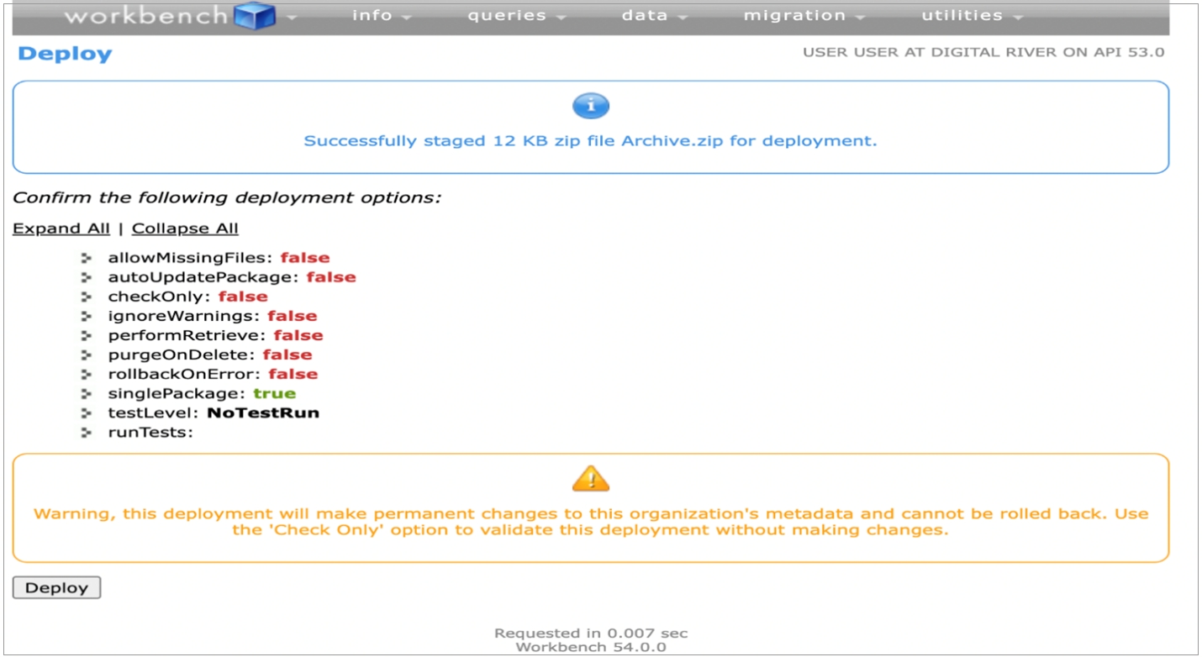The width and height of the screenshot is (1202, 657).
Task: Expand the singlePackage option arrow
Action: point(86,393)
